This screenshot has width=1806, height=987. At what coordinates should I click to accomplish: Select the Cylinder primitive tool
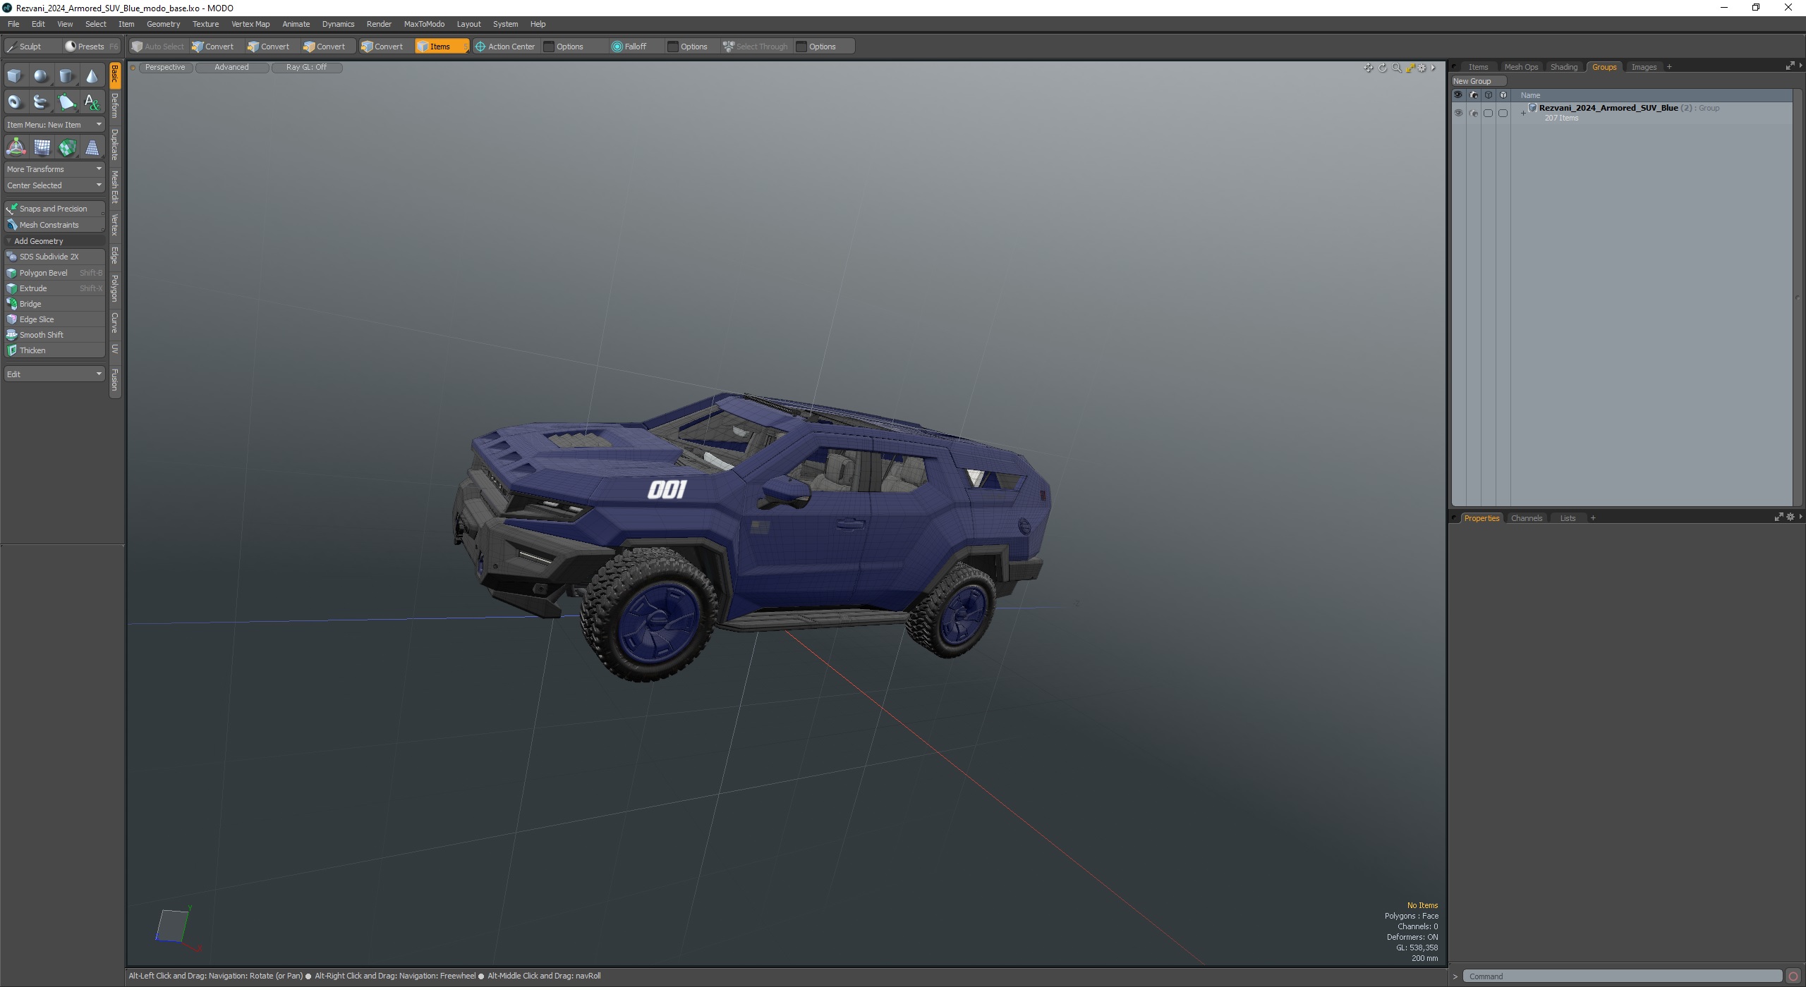click(x=66, y=76)
